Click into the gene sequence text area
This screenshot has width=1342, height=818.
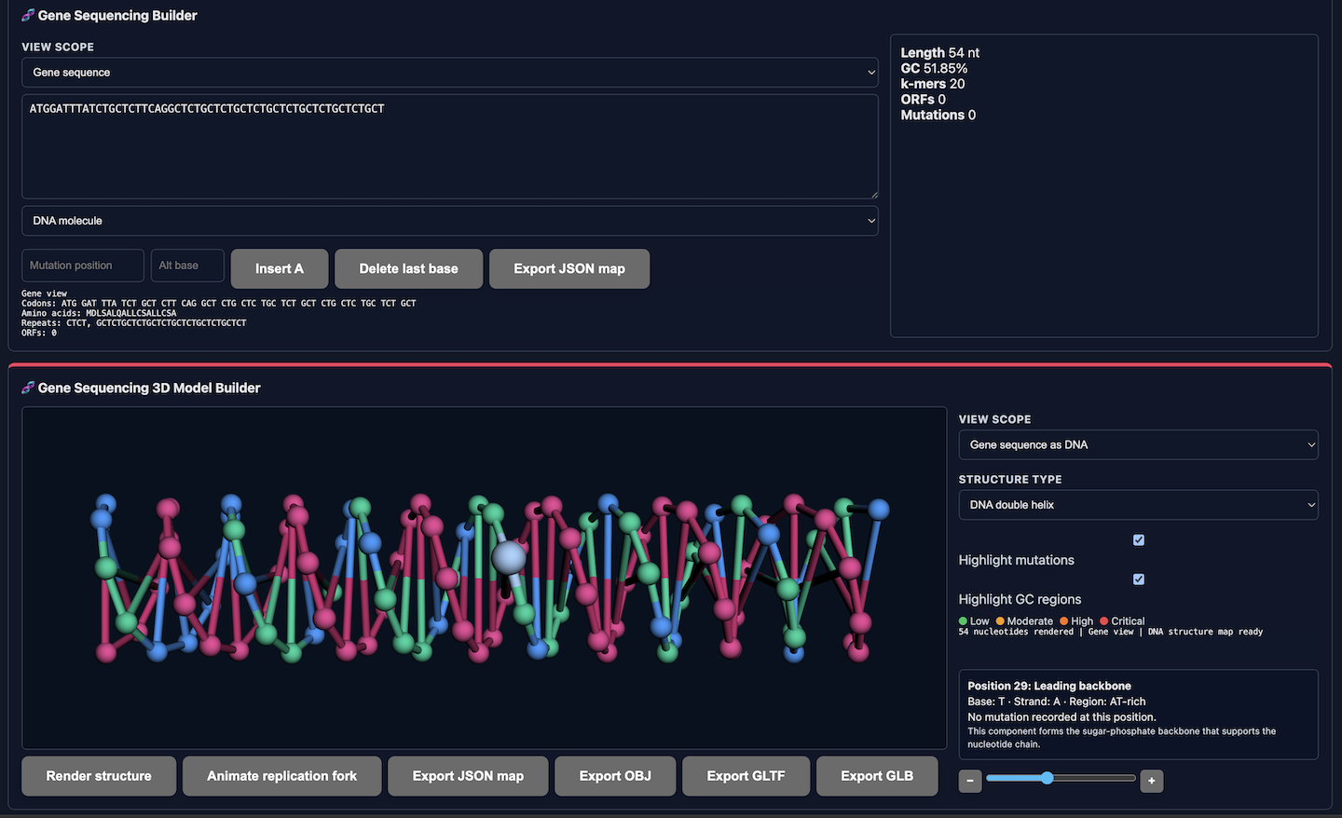click(x=450, y=146)
